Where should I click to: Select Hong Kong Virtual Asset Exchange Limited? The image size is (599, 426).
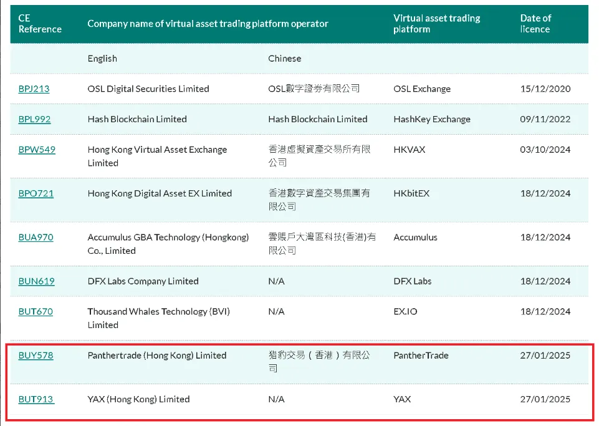pos(158,156)
